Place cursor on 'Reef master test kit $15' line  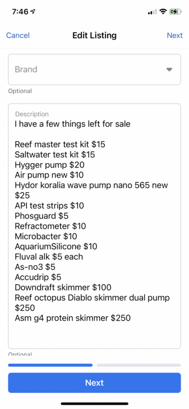pos(60,144)
